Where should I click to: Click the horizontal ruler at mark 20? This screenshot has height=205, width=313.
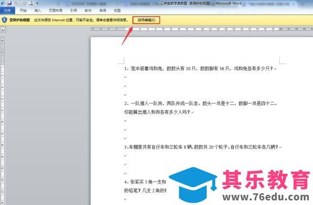click(202, 29)
